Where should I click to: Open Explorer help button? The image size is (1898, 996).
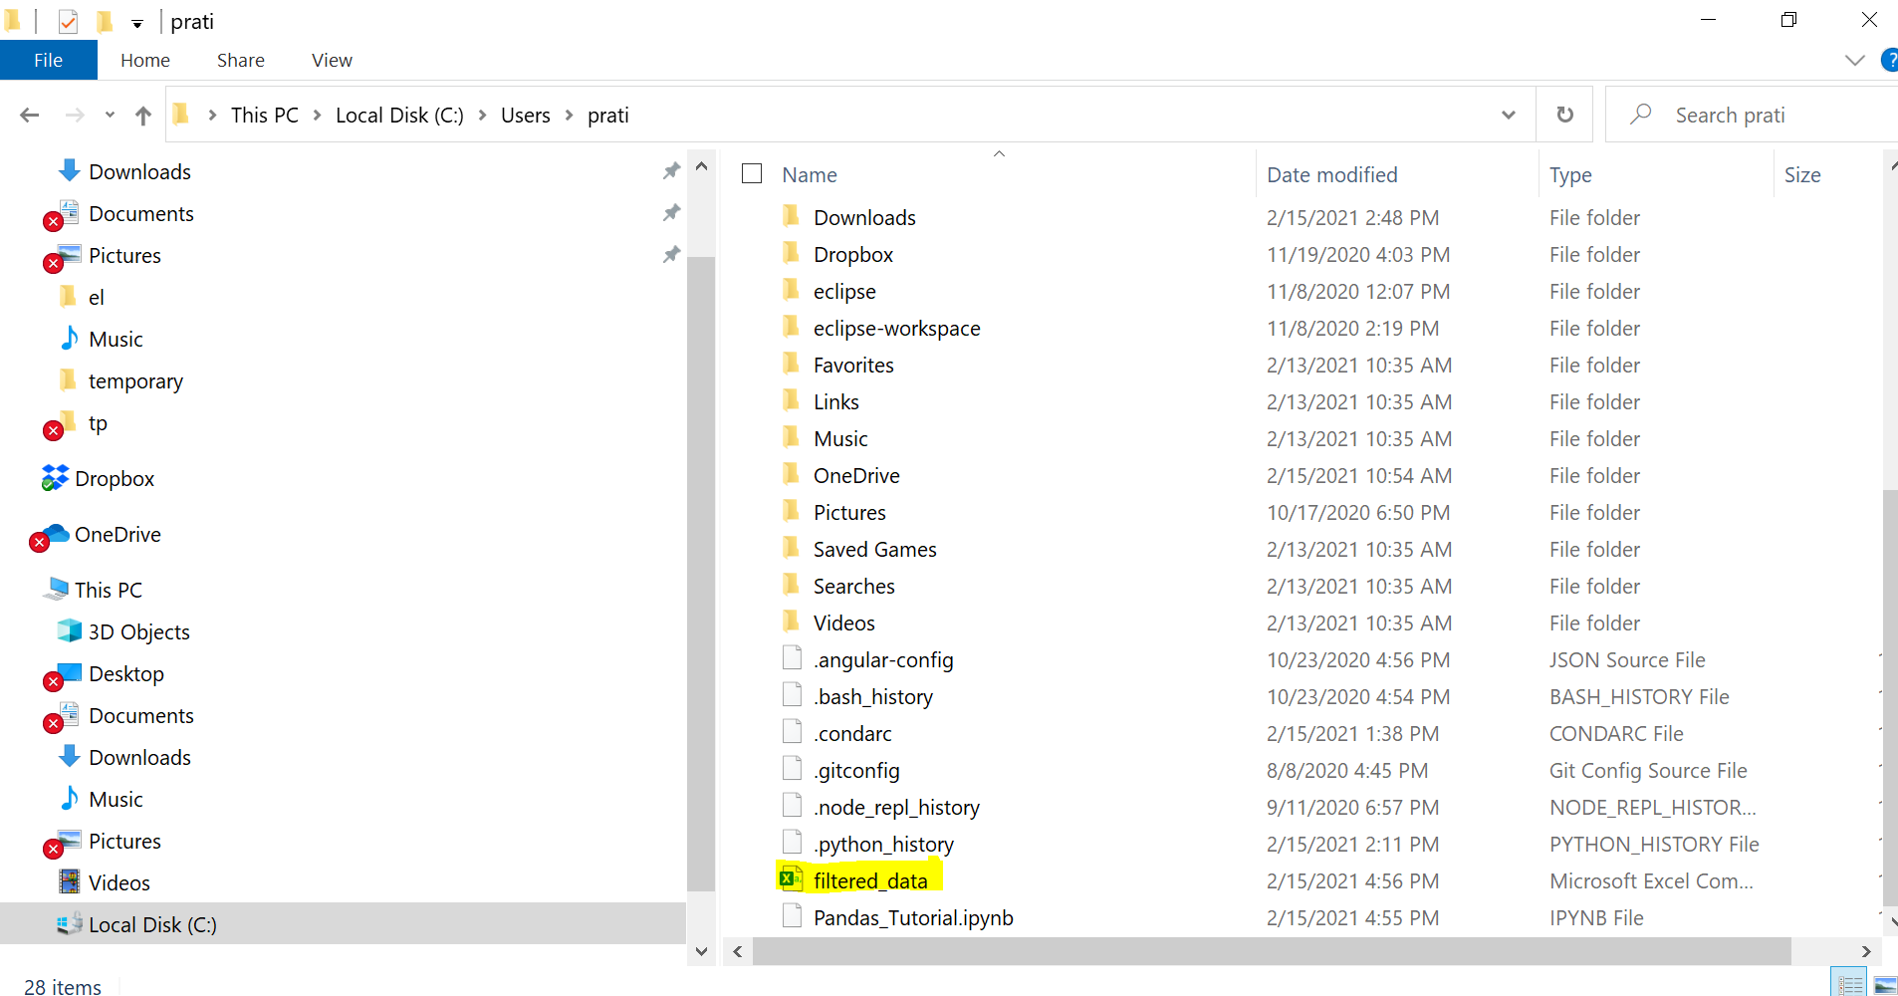[x=1889, y=61]
